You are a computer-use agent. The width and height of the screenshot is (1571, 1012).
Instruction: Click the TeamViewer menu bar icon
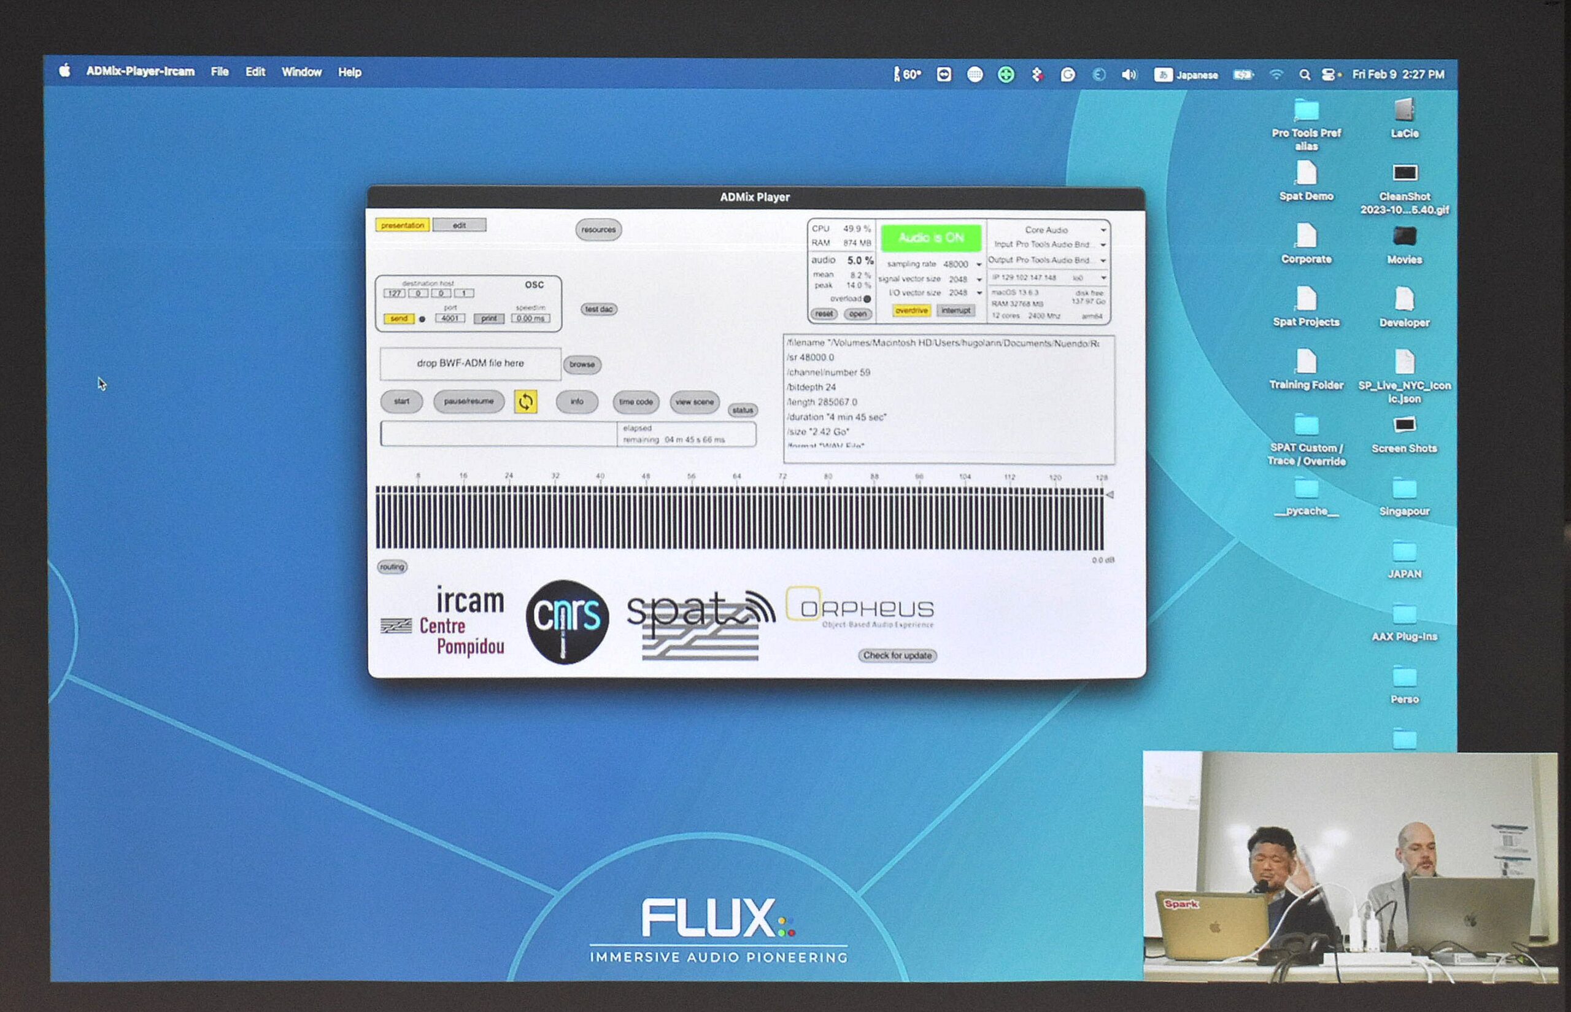tap(943, 74)
